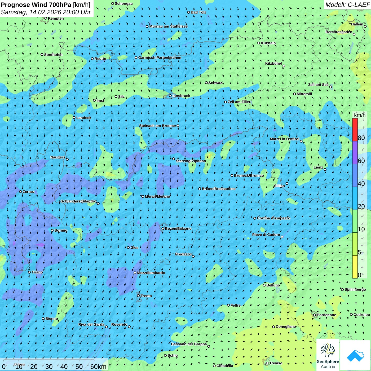The height and width of the screenshot is (371, 371).
Task: Click the 'Berchtesgaden' label
Action: point(339,32)
